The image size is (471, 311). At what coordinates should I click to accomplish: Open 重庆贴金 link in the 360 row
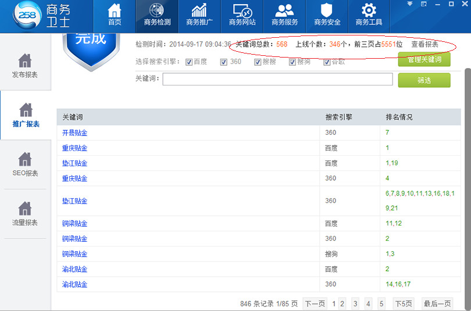pyautogui.click(x=74, y=178)
